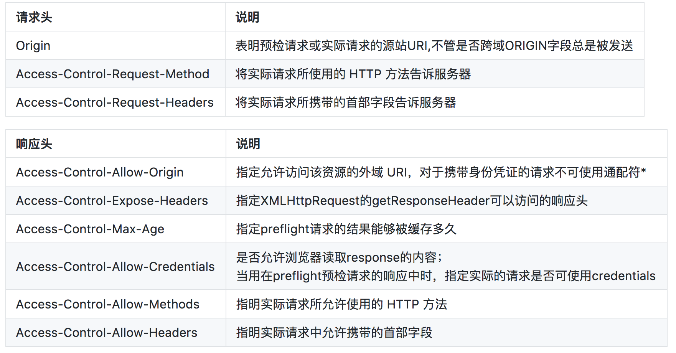This screenshot has width=676, height=353.
Task: Click the 说明 header in the request table
Action: [247, 17]
